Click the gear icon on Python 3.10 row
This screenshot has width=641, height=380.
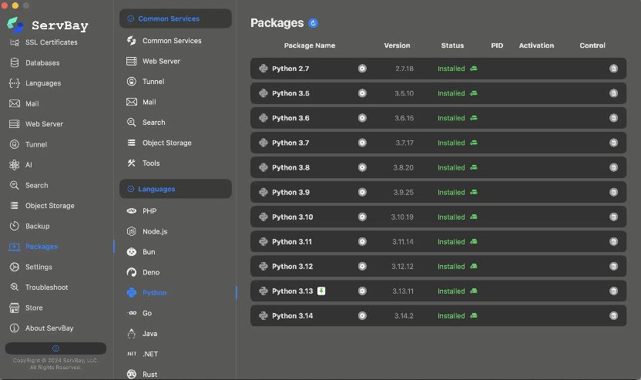pyautogui.click(x=362, y=217)
